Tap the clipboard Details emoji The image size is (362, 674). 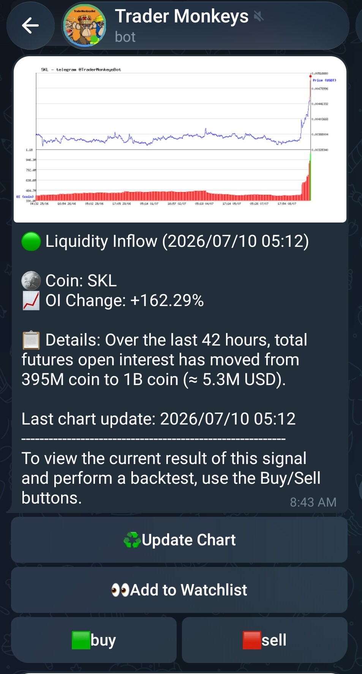coord(31,340)
